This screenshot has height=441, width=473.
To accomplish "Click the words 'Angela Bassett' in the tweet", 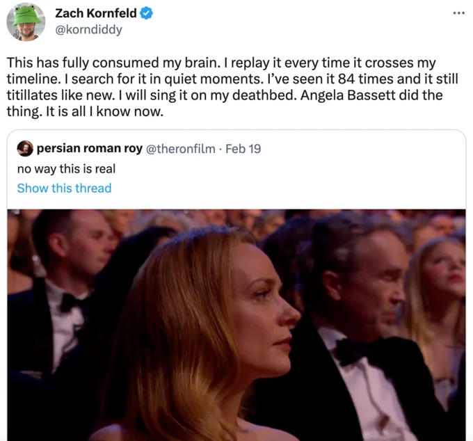I will [x=348, y=95].
